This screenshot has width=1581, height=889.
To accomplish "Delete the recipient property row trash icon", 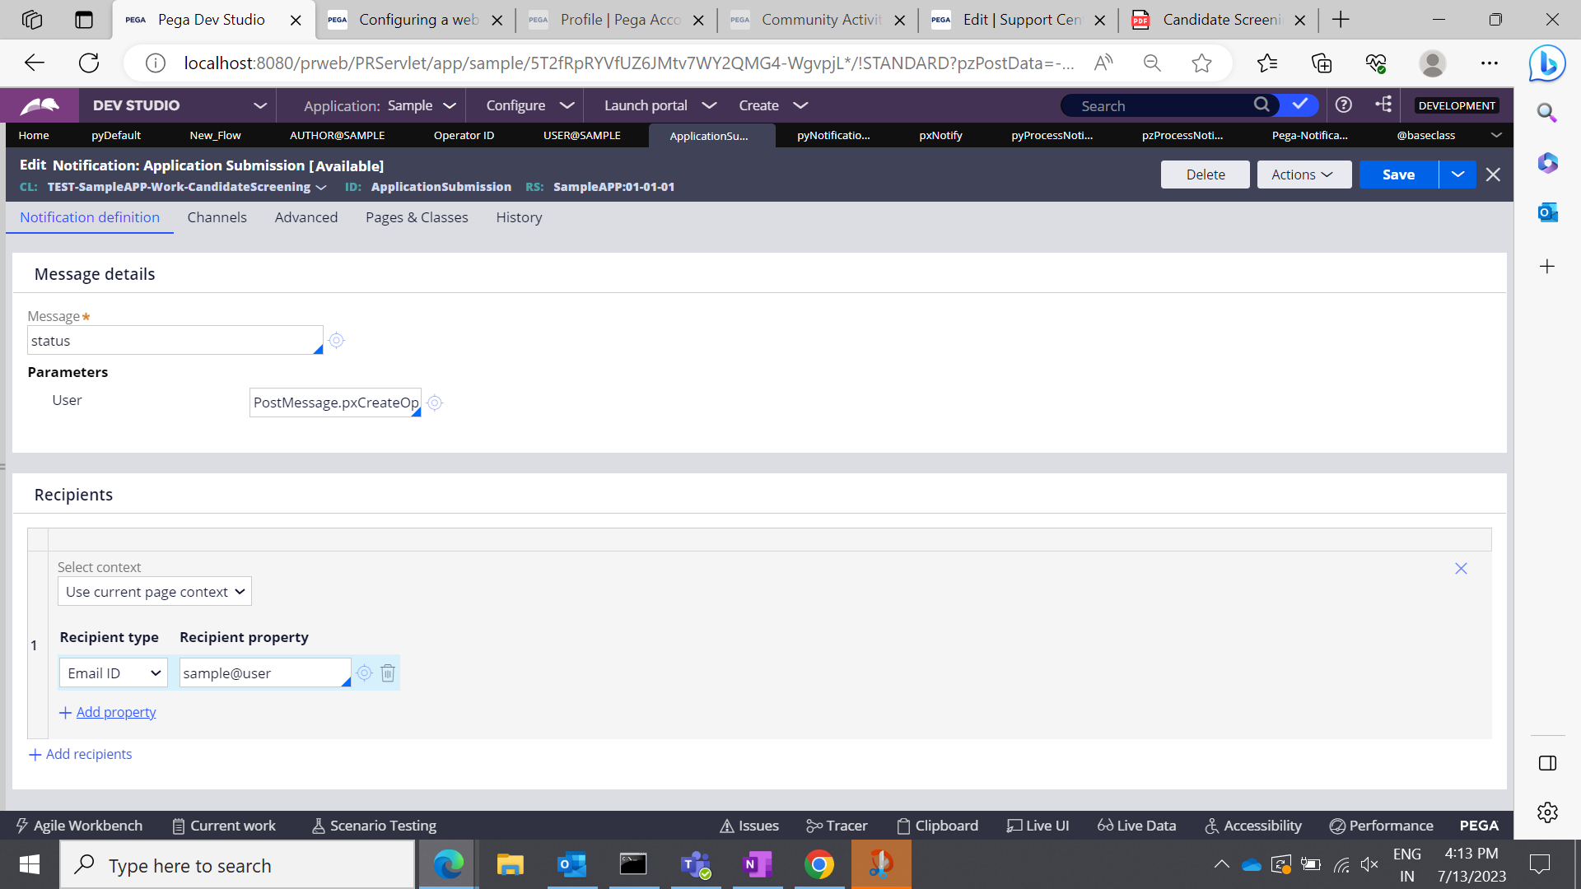I will (388, 673).
